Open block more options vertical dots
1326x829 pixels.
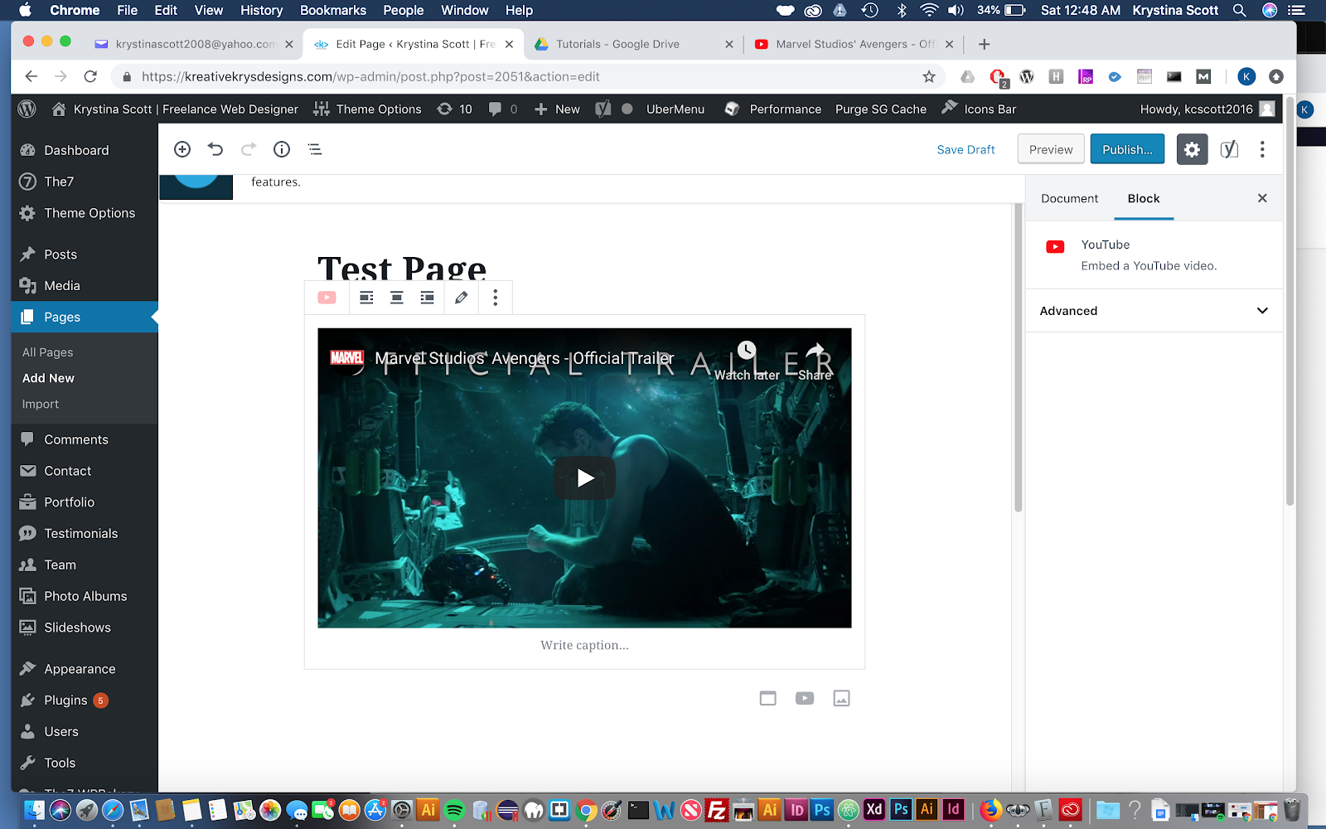coord(496,298)
